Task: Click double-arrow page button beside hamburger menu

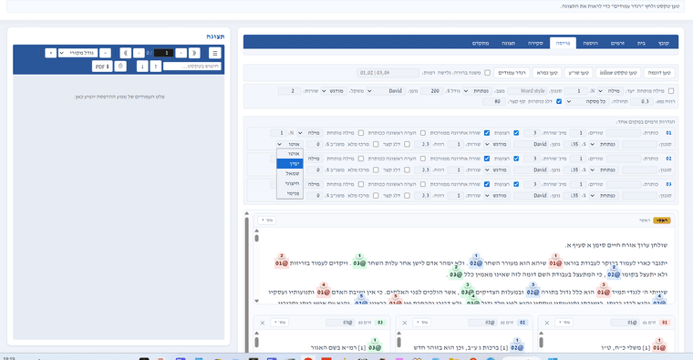Action: [x=194, y=53]
